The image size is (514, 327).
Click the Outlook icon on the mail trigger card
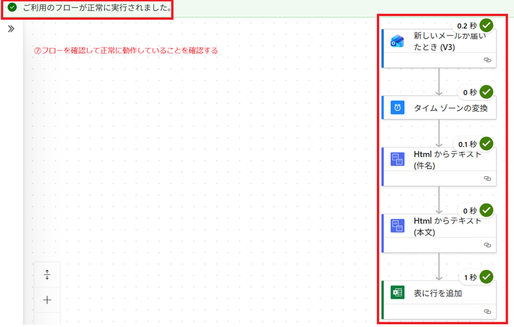click(x=397, y=41)
